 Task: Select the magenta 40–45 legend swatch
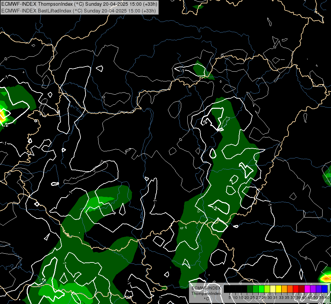click(307, 289)
